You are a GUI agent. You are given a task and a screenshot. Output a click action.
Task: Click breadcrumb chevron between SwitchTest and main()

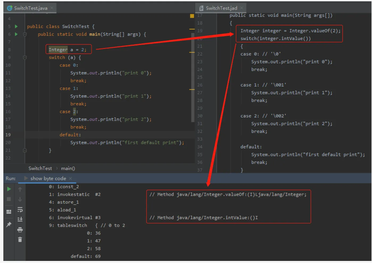tap(57, 168)
